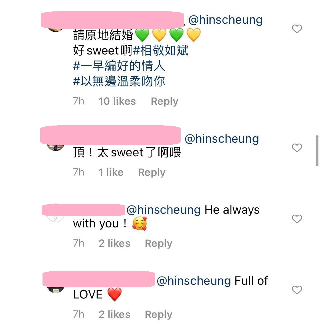Open the #一早編好的情人 hashtag
Image resolution: width=321 pixels, height=335 pixels.
pyautogui.click(x=119, y=66)
